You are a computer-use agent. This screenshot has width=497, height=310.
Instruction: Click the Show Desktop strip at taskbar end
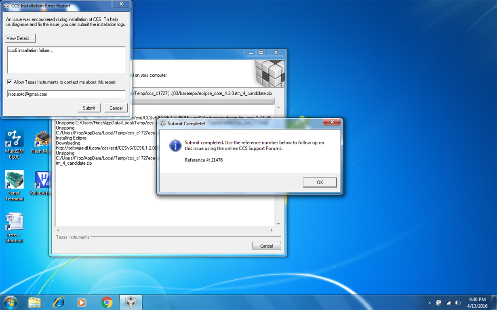click(494, 302)
